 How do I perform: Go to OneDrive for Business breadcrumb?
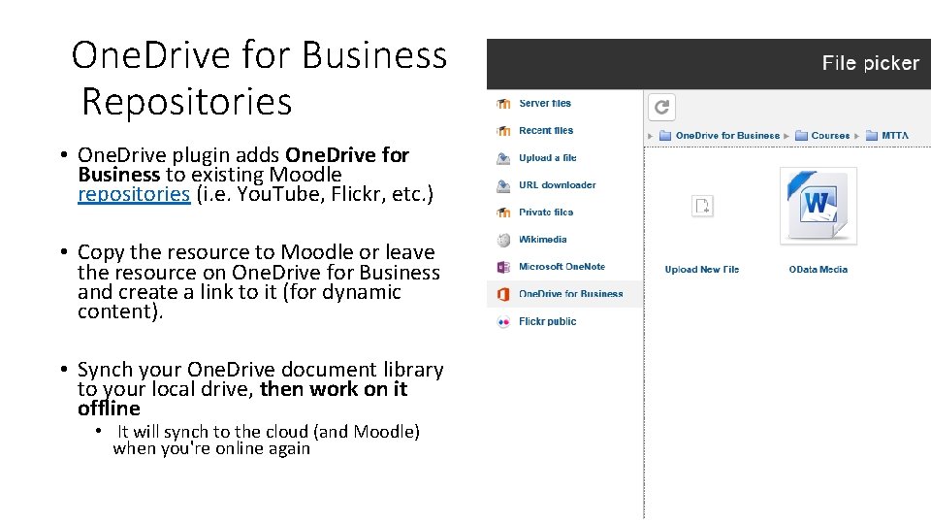click(x=727, y=136)
